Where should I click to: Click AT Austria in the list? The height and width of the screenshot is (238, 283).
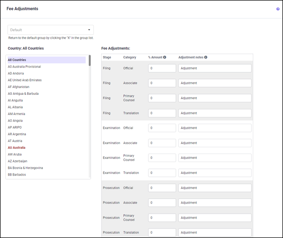point(16,141)
